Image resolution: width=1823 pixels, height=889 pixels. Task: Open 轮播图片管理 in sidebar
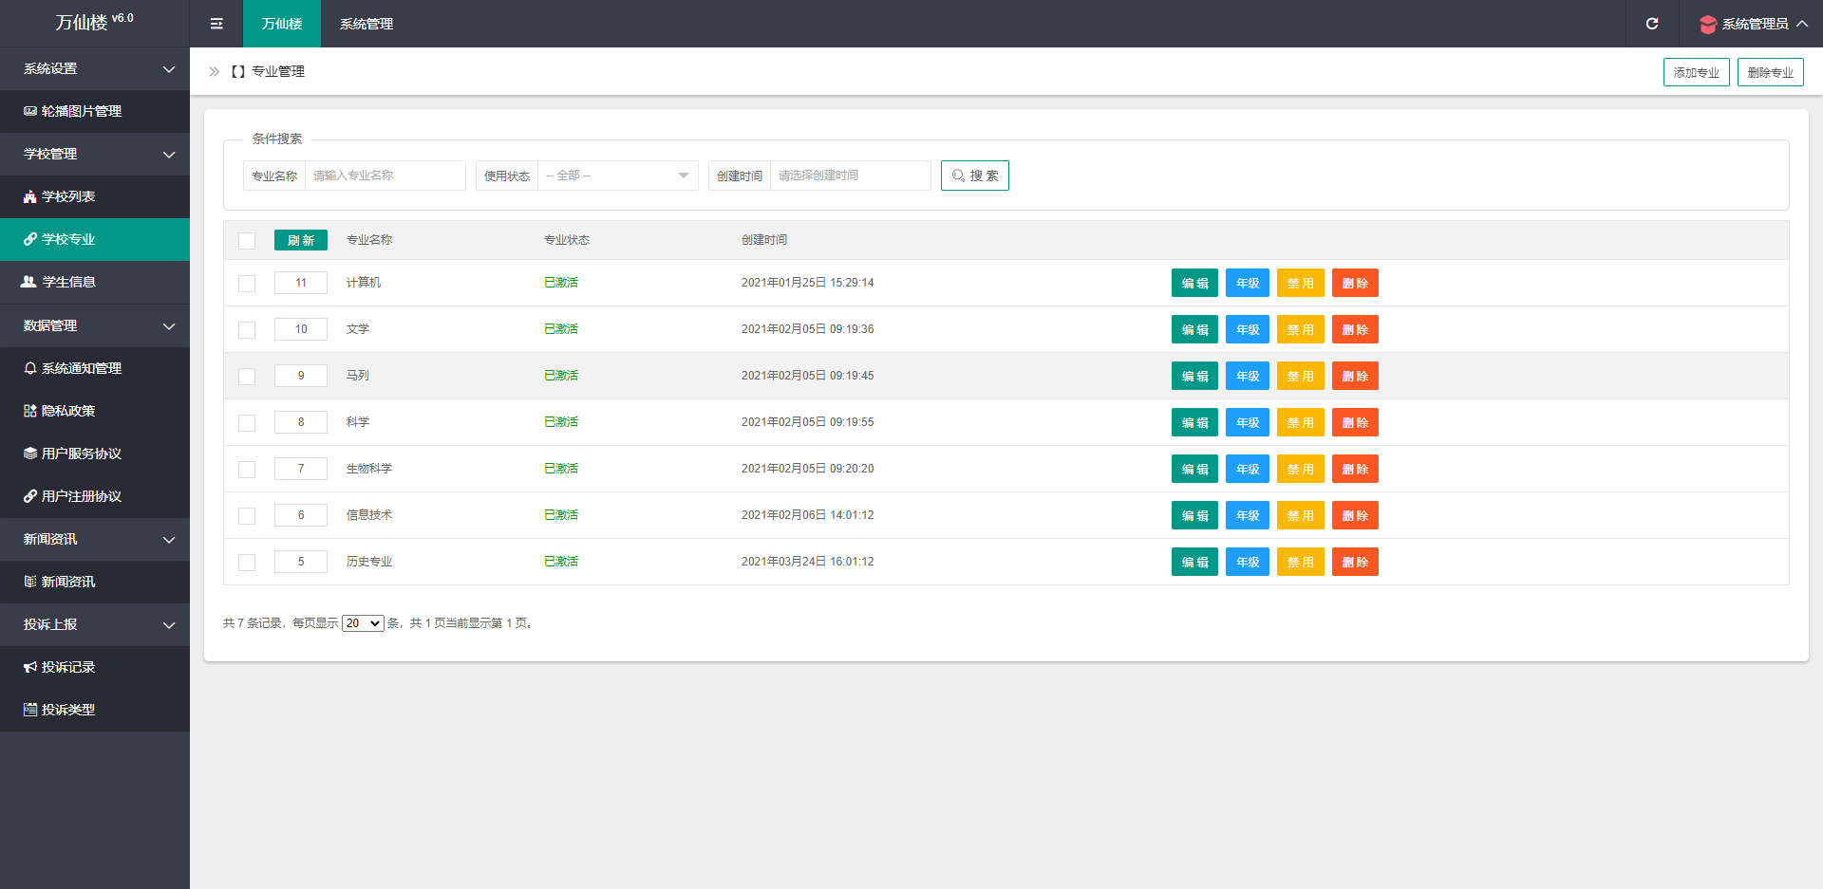click(x=95, y=111)
